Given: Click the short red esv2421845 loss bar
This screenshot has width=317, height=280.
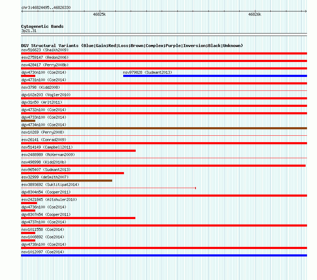Looking at the screenshot, I should (x=29, y=203).
